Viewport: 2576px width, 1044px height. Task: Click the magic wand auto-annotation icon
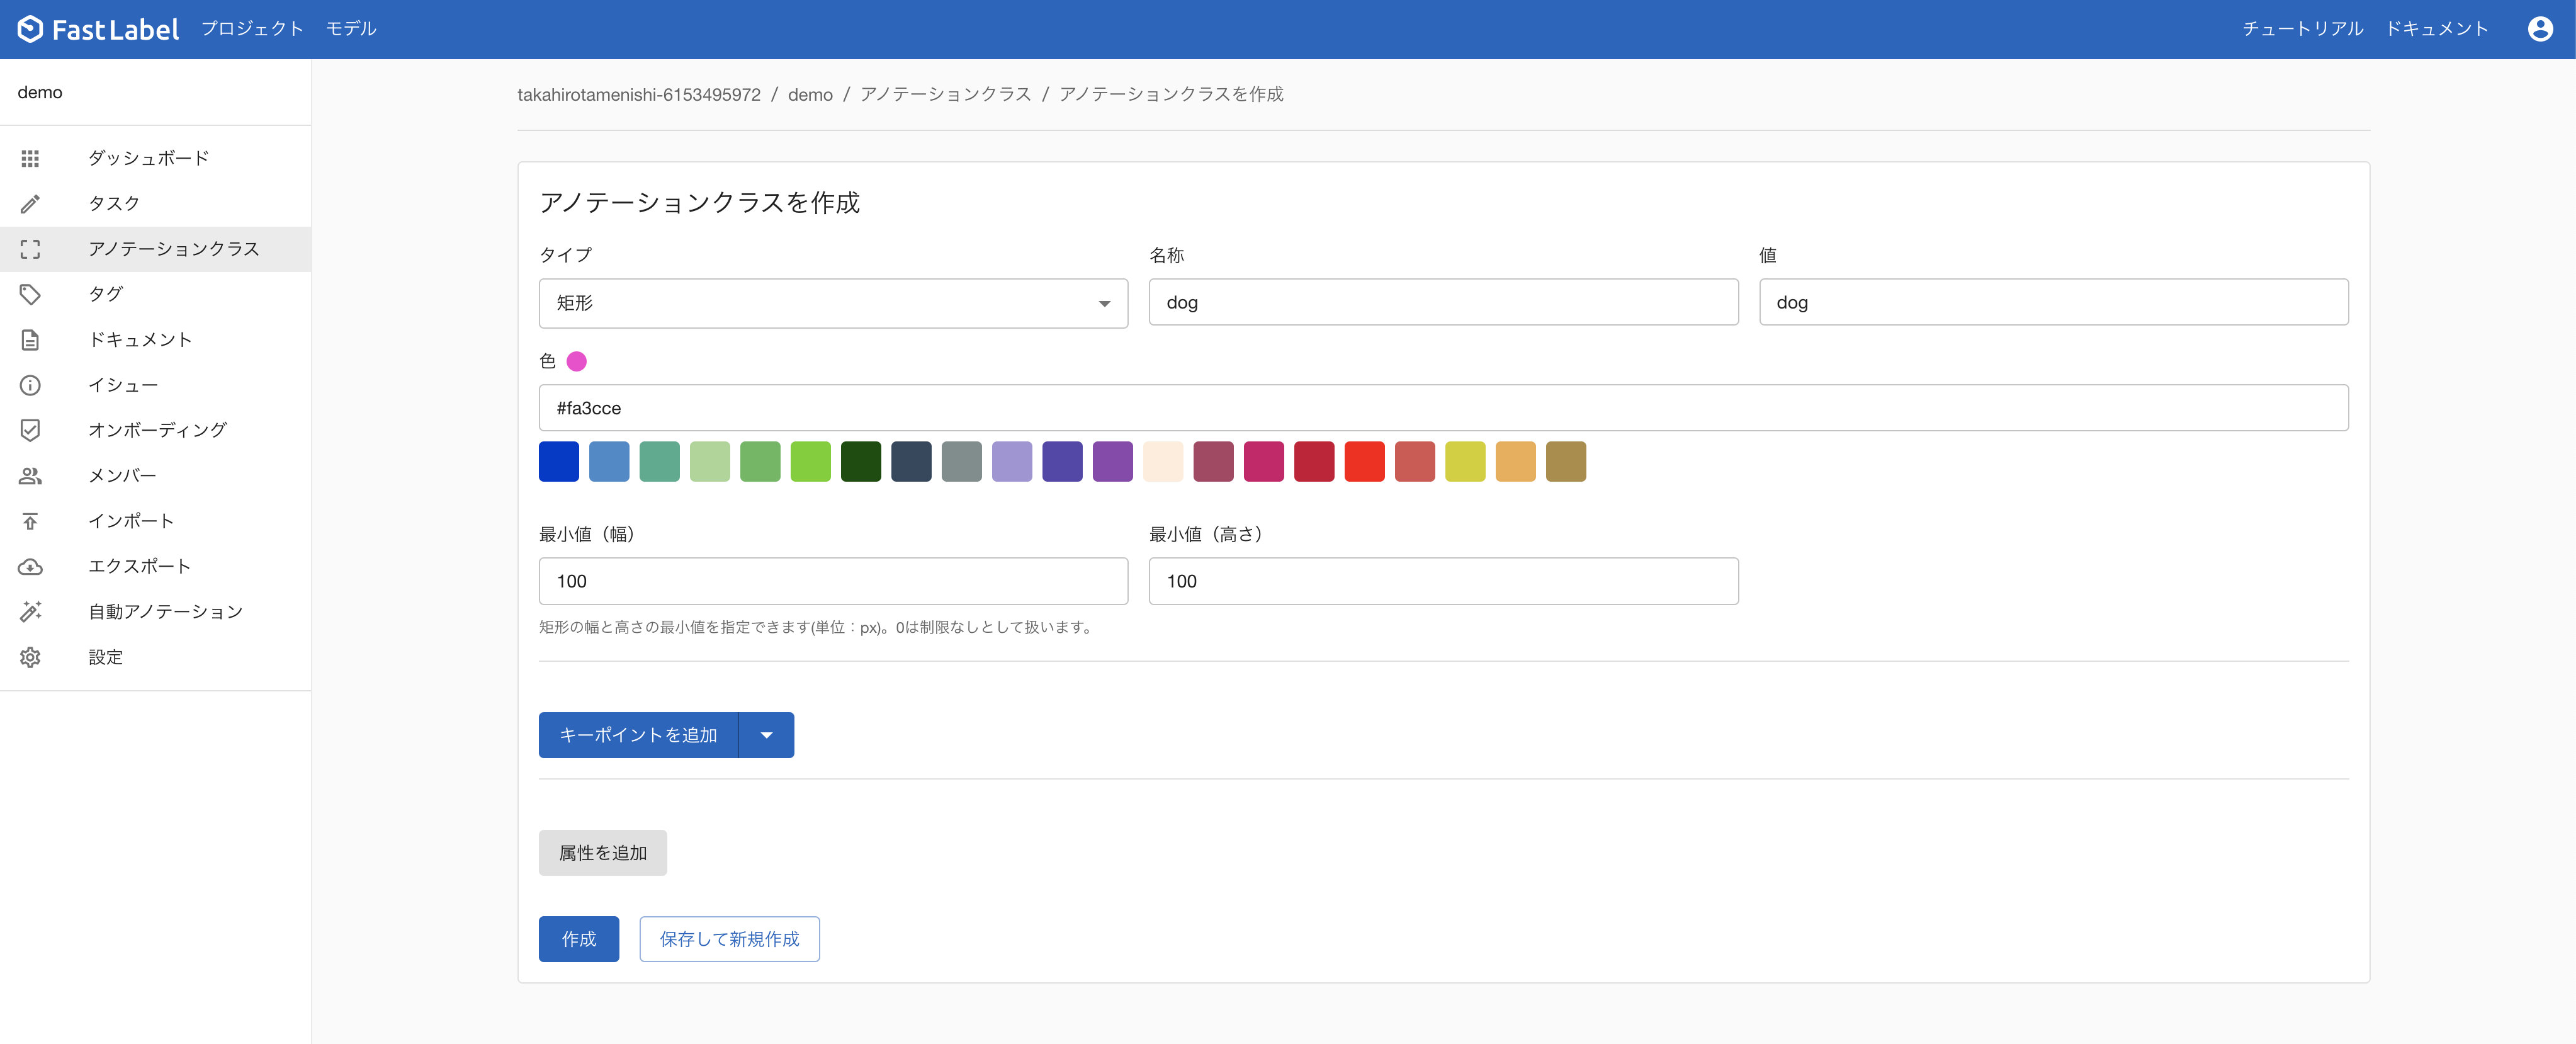[30, 612]
